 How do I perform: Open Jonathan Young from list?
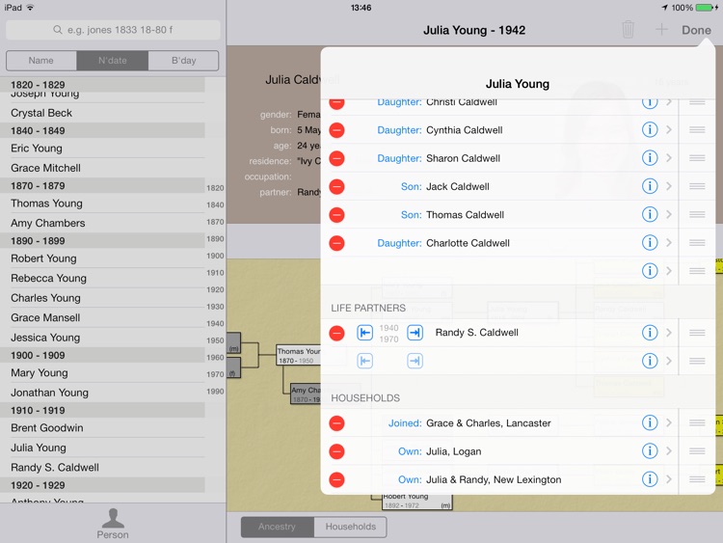click(x=102, y=393)
